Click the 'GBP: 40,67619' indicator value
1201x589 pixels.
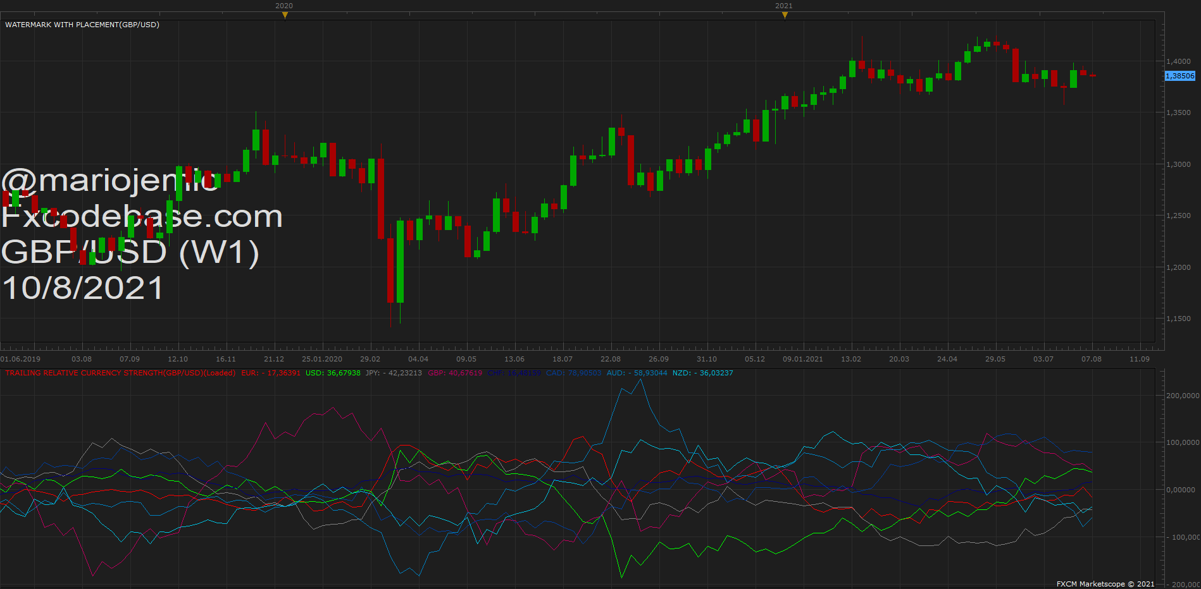click(x=455, y=373)
